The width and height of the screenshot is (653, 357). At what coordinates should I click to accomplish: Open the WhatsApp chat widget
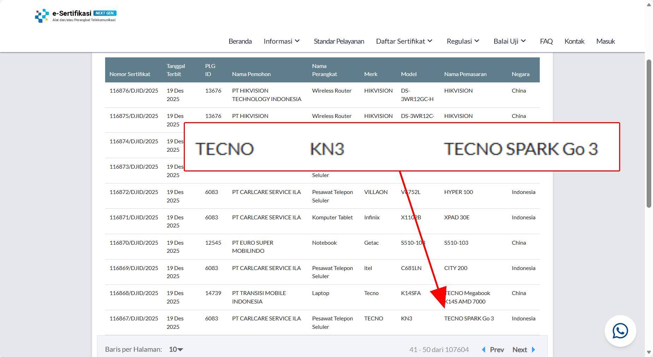(x=620, y=331)
